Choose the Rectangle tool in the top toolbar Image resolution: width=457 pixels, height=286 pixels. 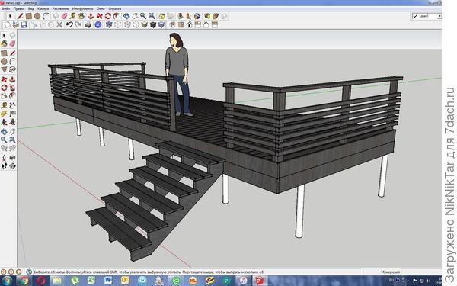[x=29, y=16]
